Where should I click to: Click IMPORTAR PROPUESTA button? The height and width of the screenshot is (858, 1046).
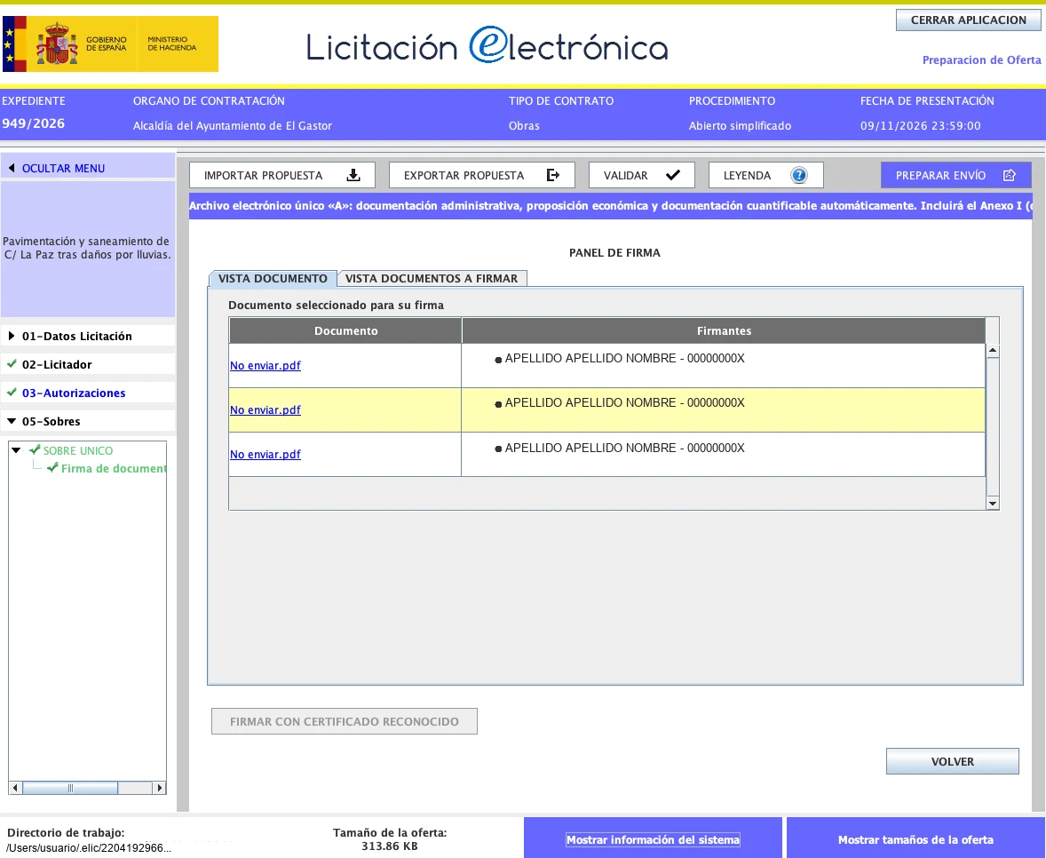click(x=281, y=176)
